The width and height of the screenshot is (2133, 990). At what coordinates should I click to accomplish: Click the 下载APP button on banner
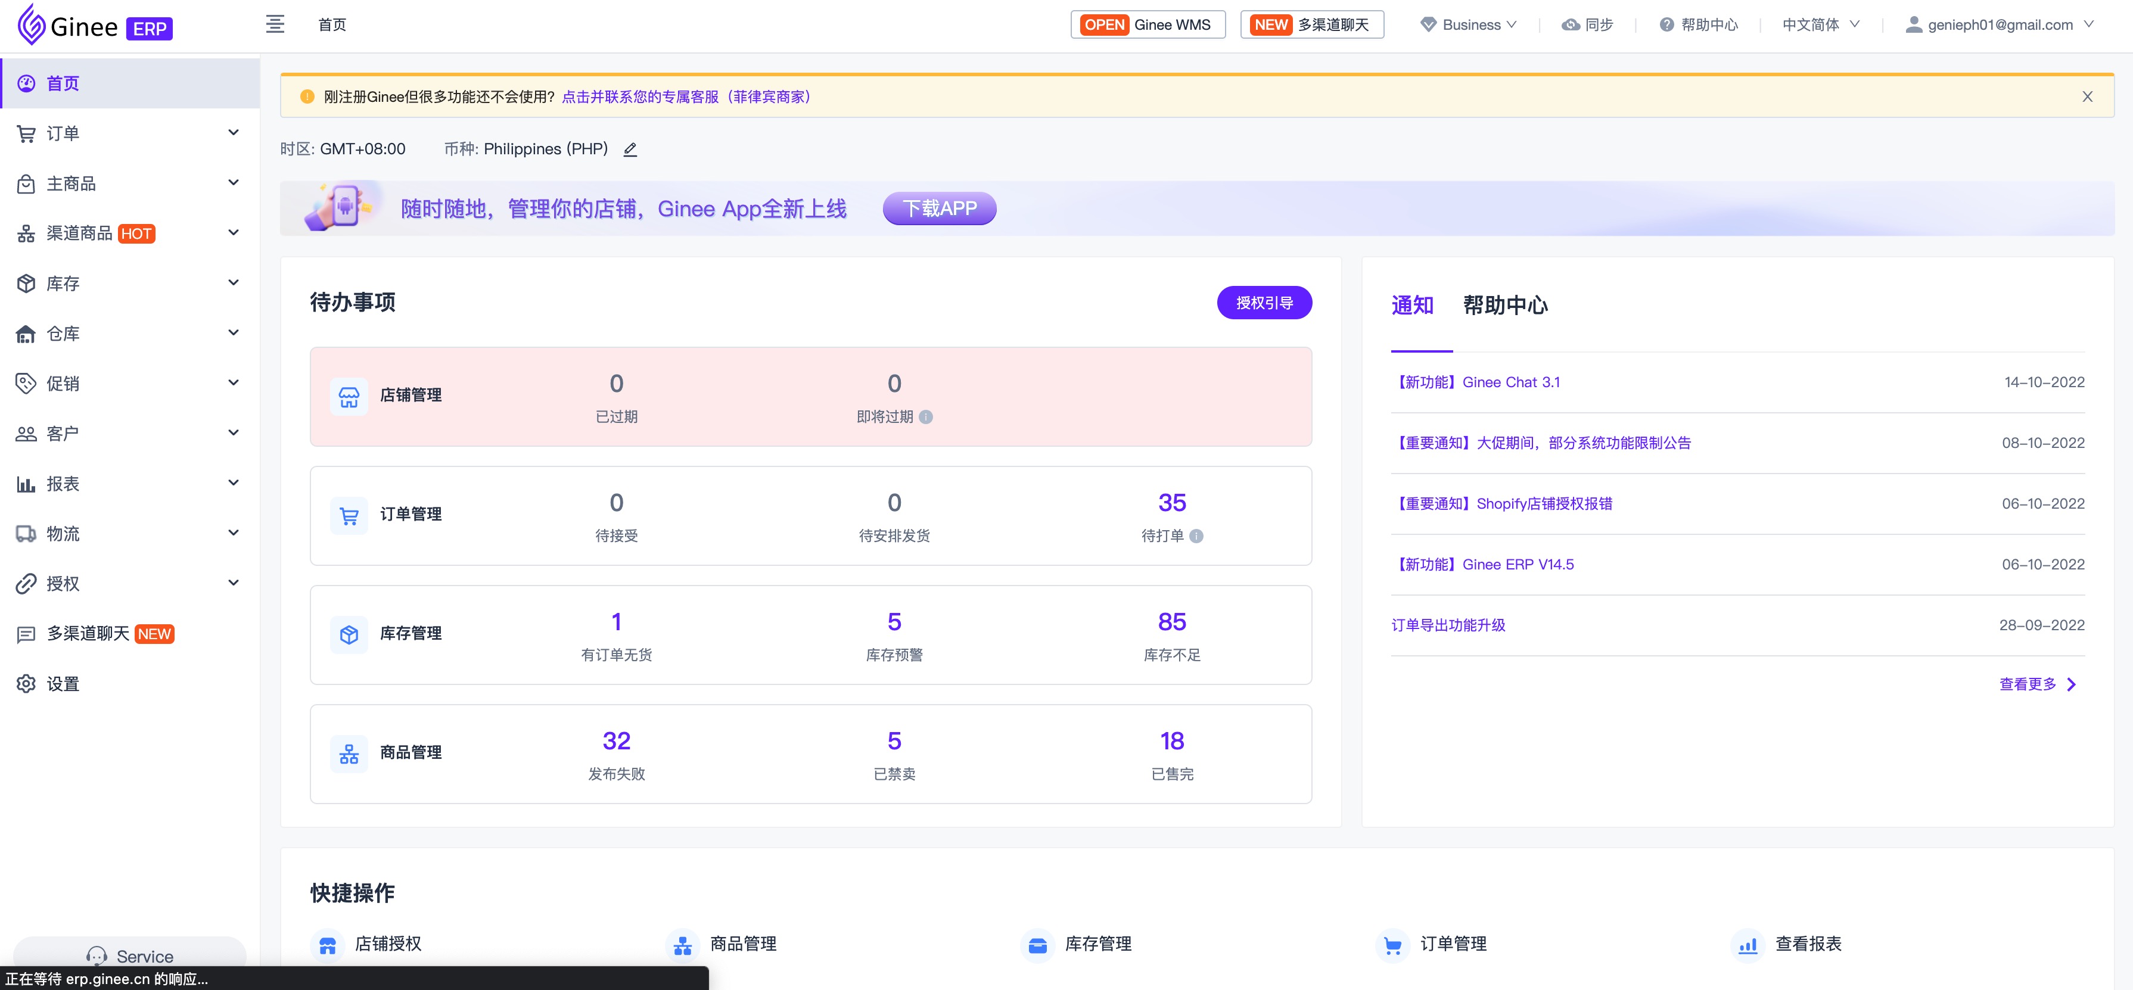(x=940, y=208)
